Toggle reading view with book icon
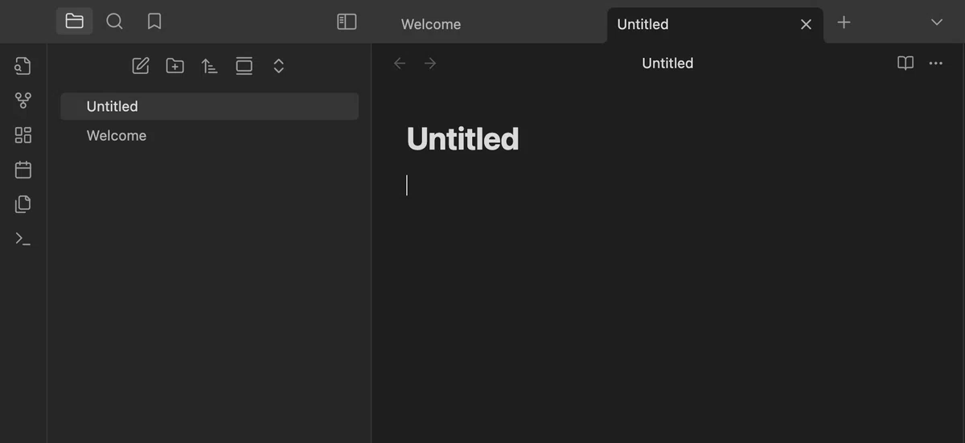965x443 pixels. pyautogui.click(x=905, y=63)
